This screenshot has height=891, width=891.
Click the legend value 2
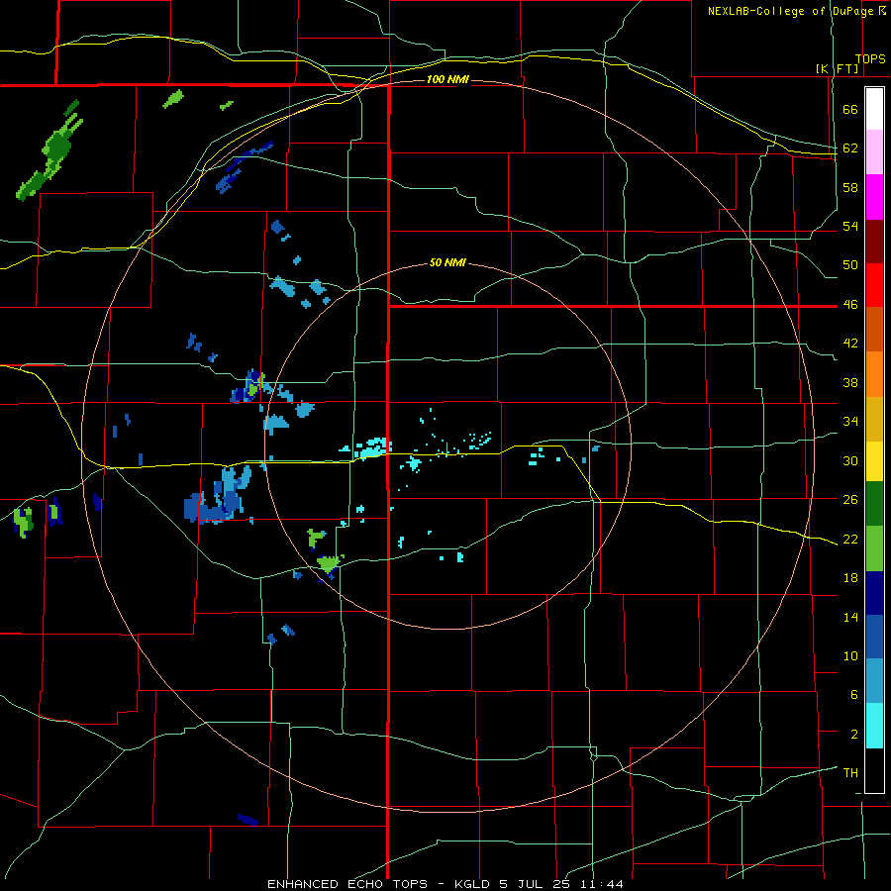pos(854,735)
